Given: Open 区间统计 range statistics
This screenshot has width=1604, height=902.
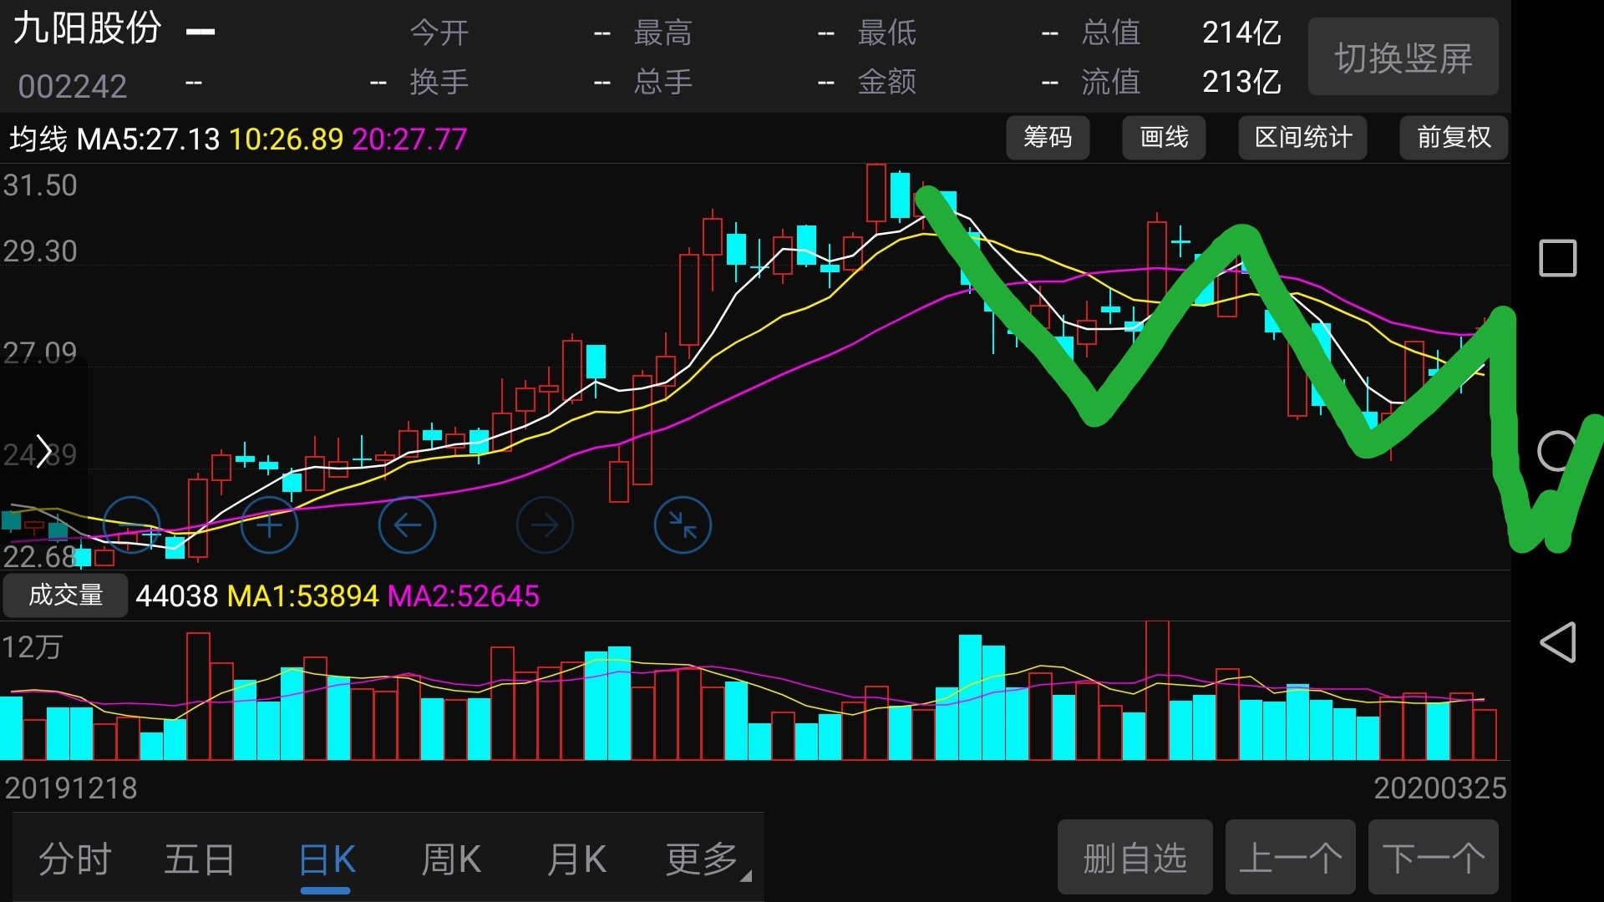Looking at the screenshot, I should (1302, 137).
